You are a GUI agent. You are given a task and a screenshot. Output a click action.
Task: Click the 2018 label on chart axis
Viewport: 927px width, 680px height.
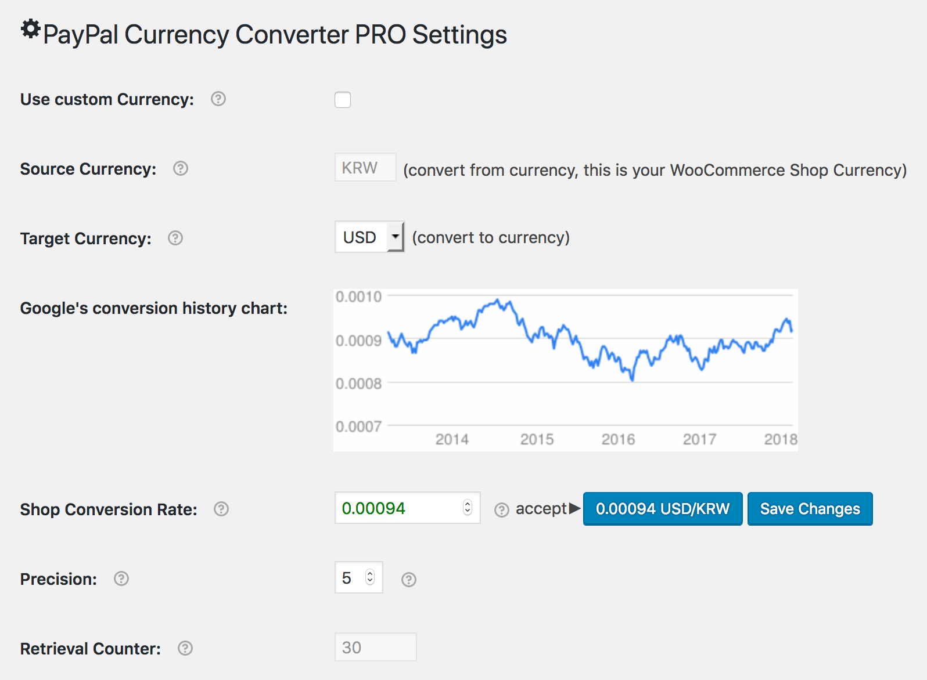(781, 439)
